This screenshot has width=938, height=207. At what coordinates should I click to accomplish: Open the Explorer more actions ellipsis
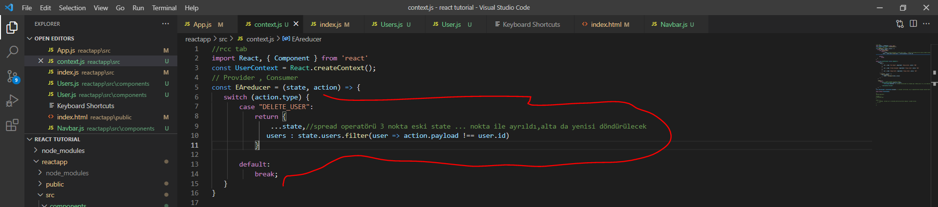pyautogui.click(x=166, y=24)
